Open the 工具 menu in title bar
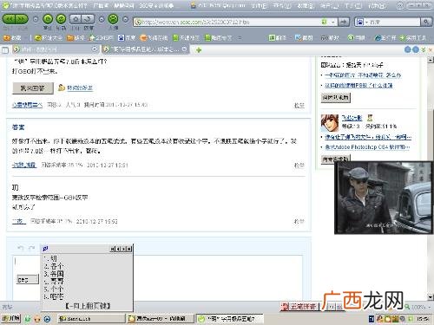This screenshot has width=434, height=325. (x=352, y=5)
